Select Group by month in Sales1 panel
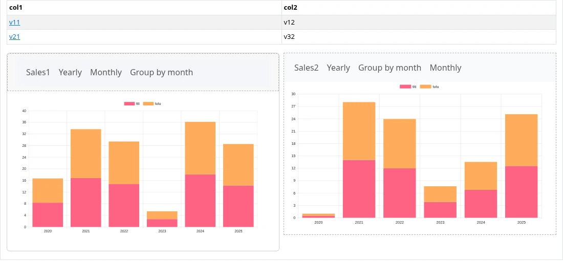563x261 pixels. point(162,72)
